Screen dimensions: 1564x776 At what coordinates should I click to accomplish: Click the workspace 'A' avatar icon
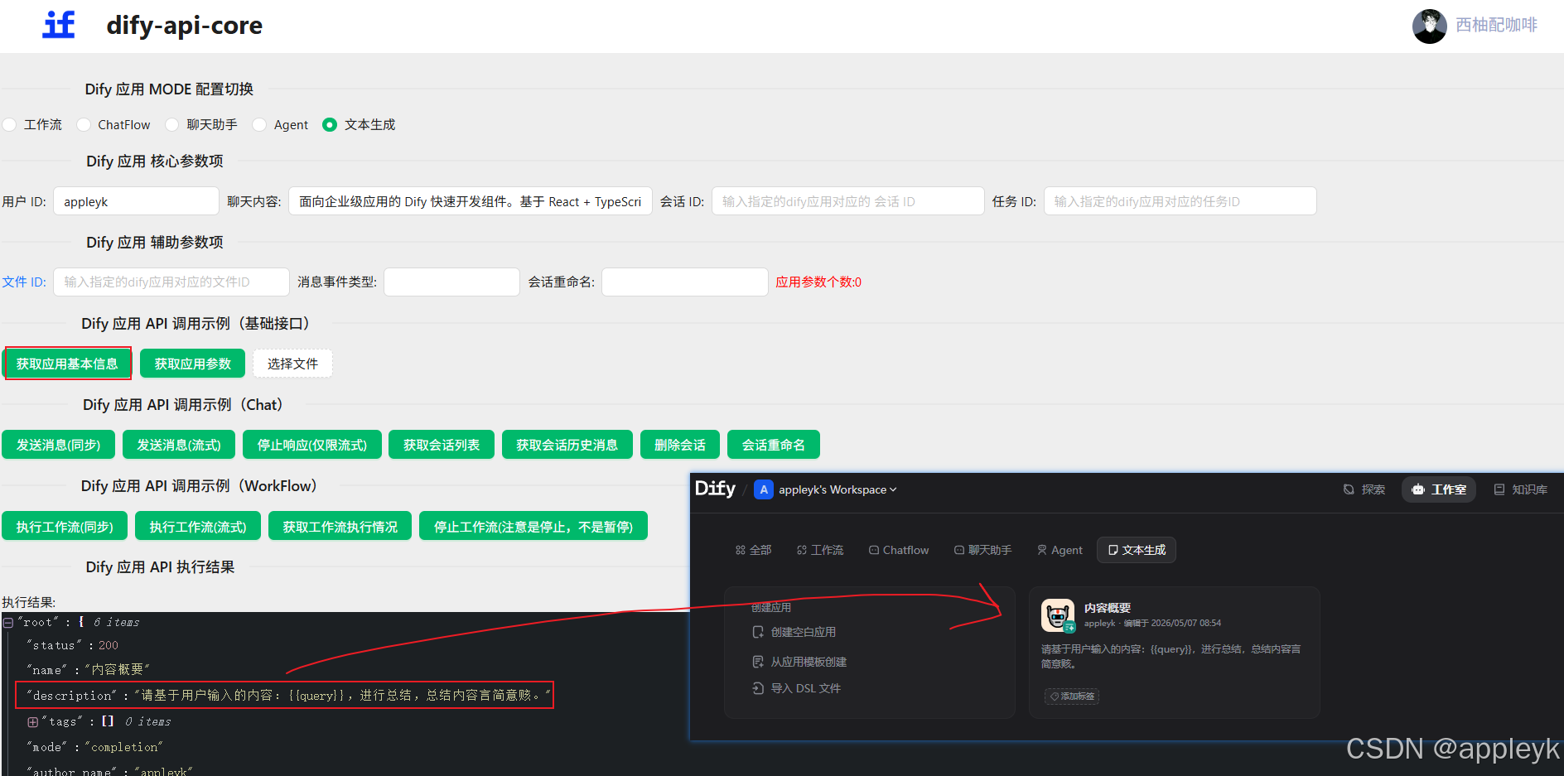tap(764, 489)
